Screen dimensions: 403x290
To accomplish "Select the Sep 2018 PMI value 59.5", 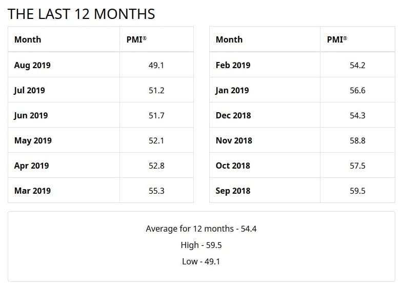I will [x=357, y=191].
